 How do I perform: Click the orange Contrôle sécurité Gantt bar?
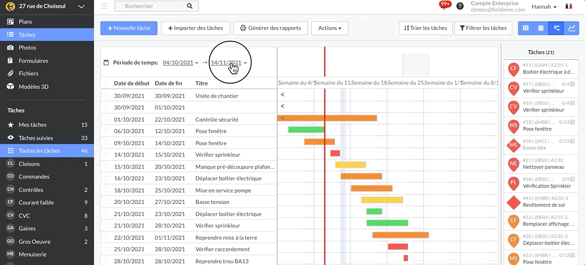point(329,118)
